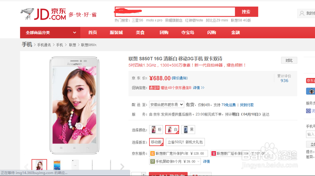Click the 降价通知 price alert link

pyautogui.click(x=180, y=78)
